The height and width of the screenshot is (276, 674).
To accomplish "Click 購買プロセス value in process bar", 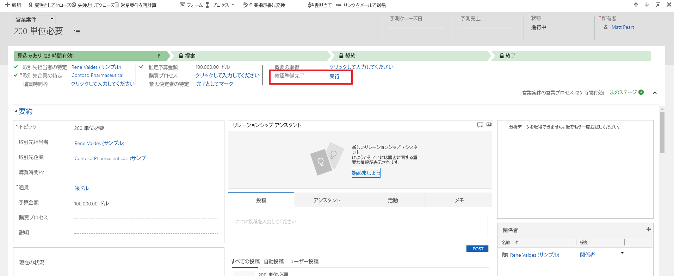I will (x=227, y=75).
